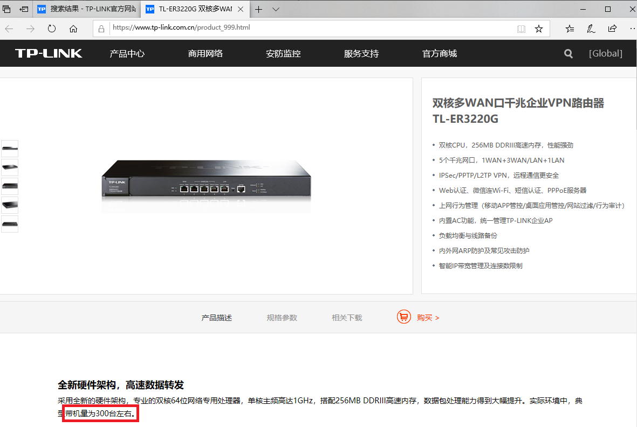
Task: Click the main router product image
Action: point(207,185)
